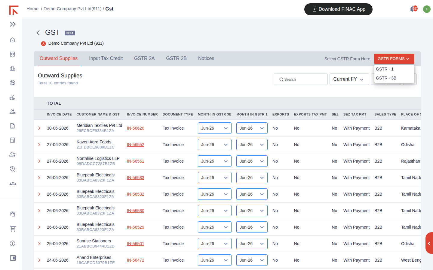Open the team group sidebar icon
This screenshot has height=270, width=433.
pos(13,183)
